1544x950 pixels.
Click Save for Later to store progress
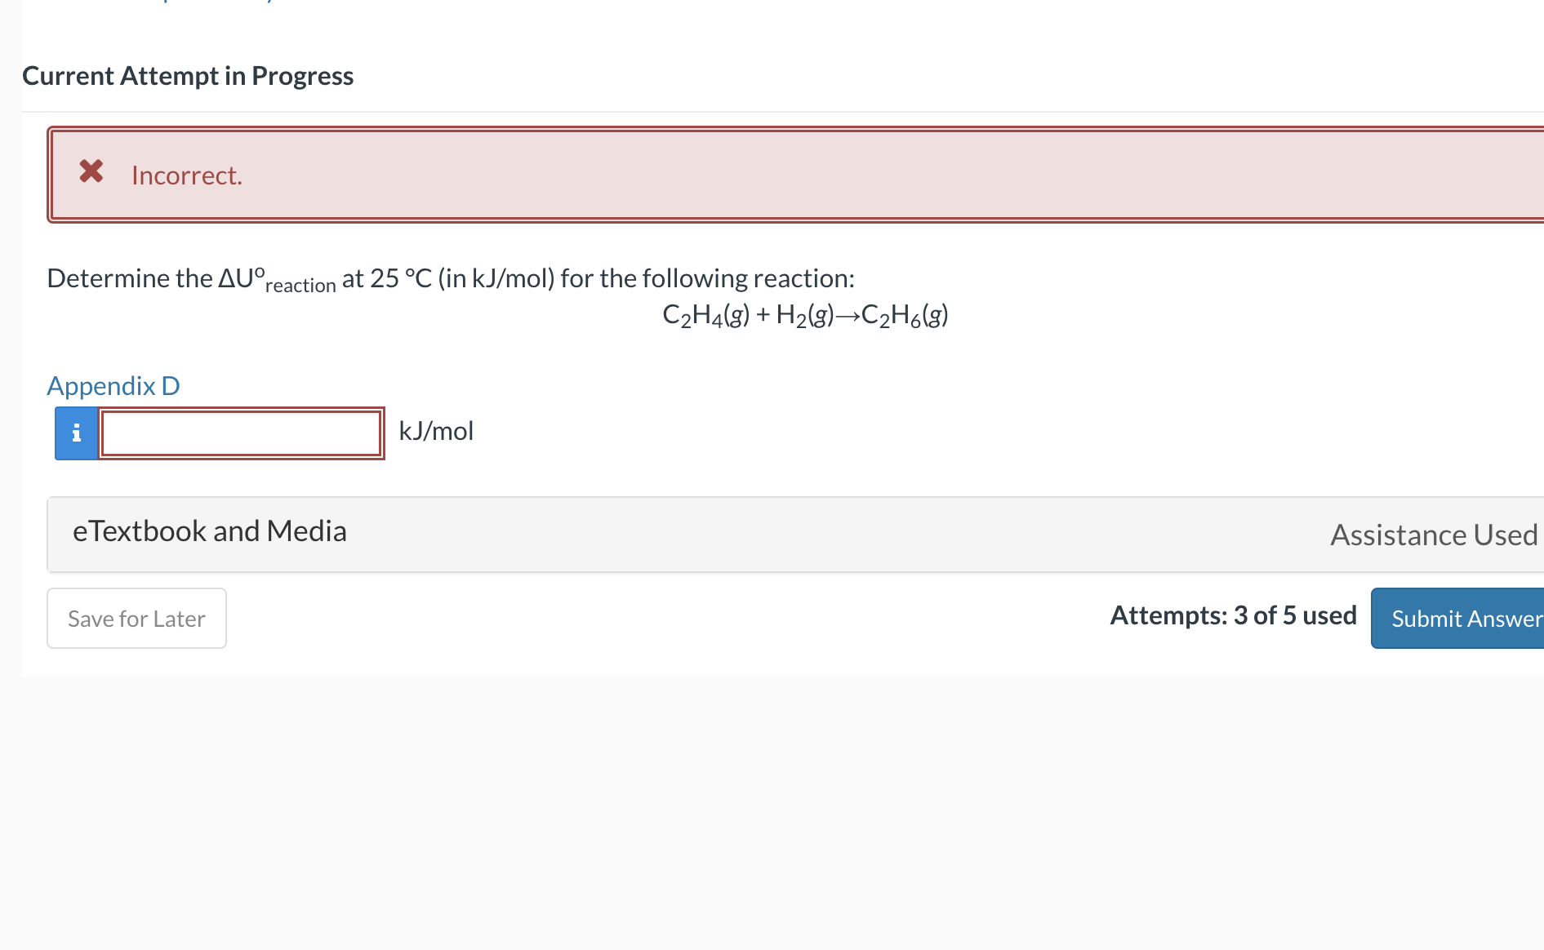[x=136, y=618]
